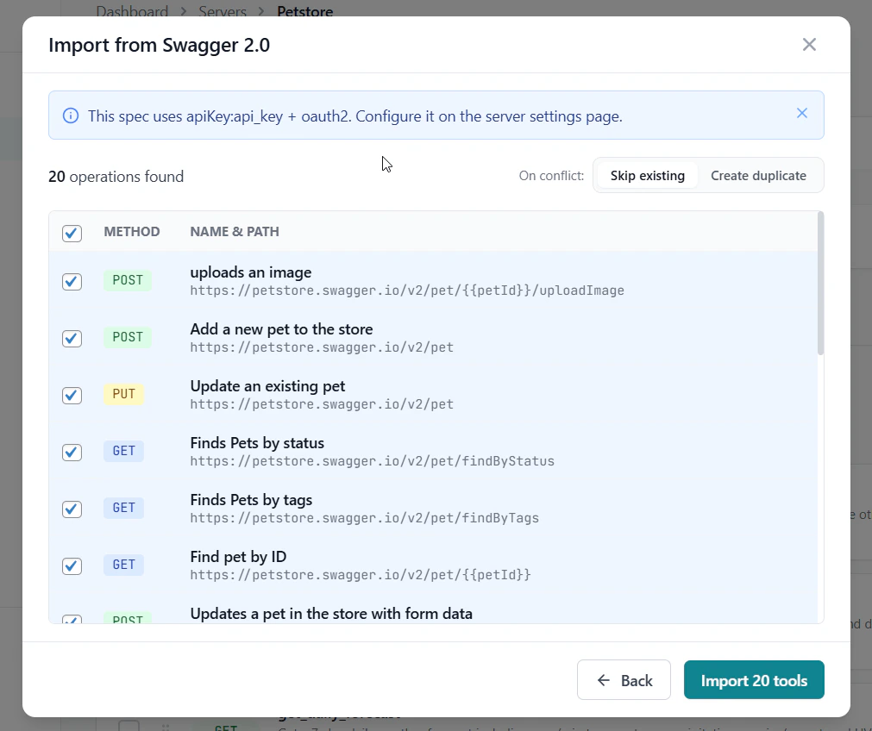Click the Back button
Screen dimensions: 872x731
coord(624,680)
